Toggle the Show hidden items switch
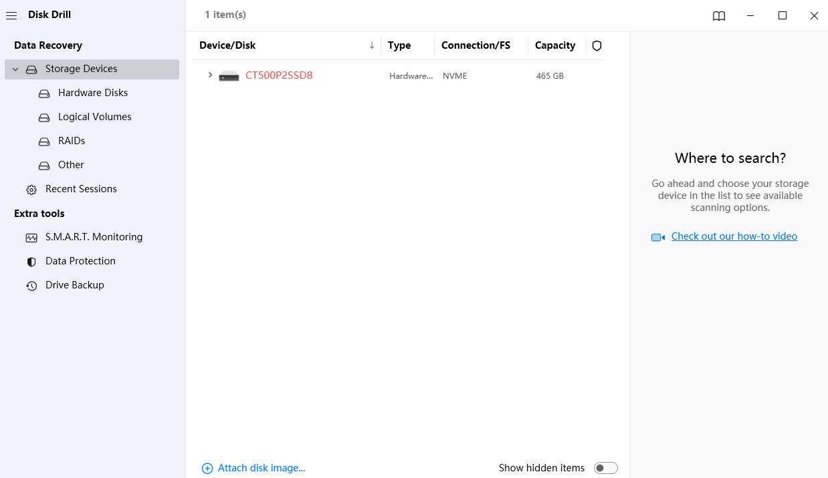Image resolution: width=828 pixels, height=478 pixels. pyautogui.click(x=606, y=468)
